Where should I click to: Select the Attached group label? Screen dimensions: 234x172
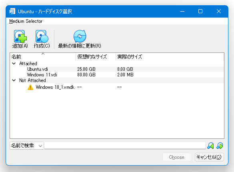click(x=28, y=64)
